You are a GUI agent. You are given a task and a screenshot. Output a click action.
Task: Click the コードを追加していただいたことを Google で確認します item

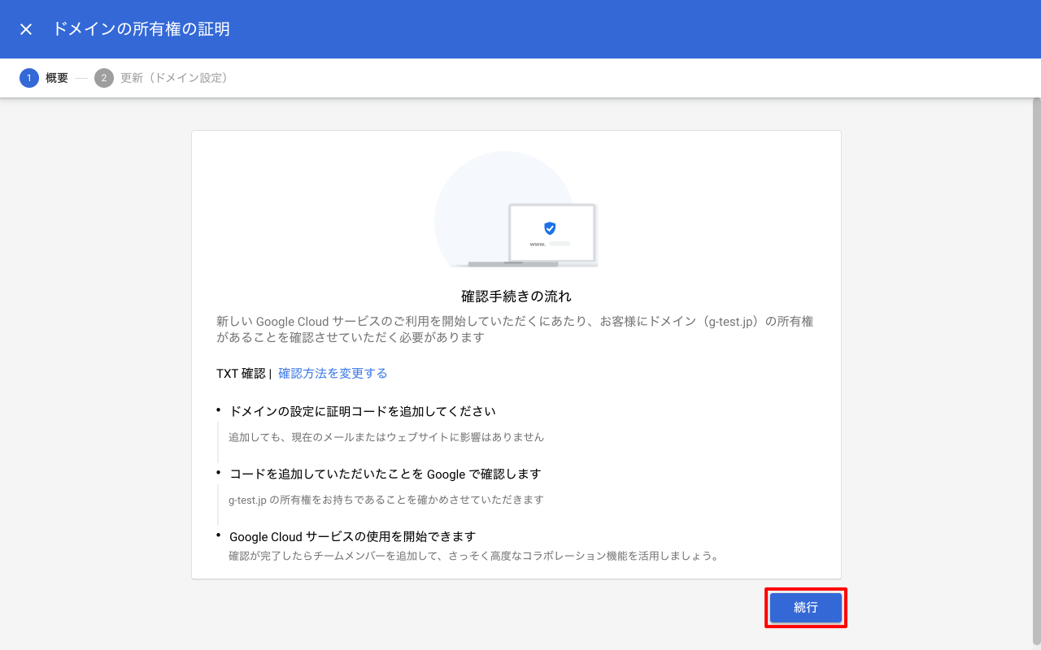[x=385, y=474]
